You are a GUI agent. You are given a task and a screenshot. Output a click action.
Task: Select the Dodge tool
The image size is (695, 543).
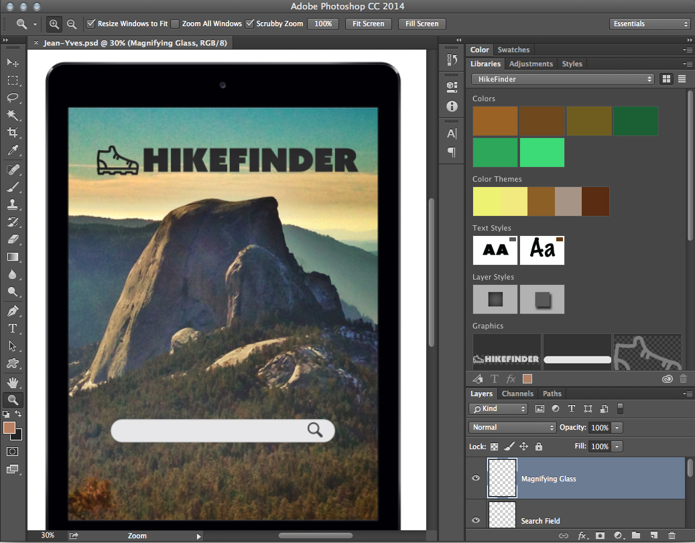(13, 292)
